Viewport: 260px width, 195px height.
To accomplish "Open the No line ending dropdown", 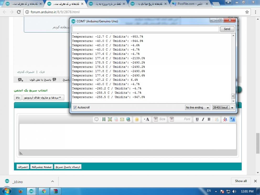I will tap(197, 107).
